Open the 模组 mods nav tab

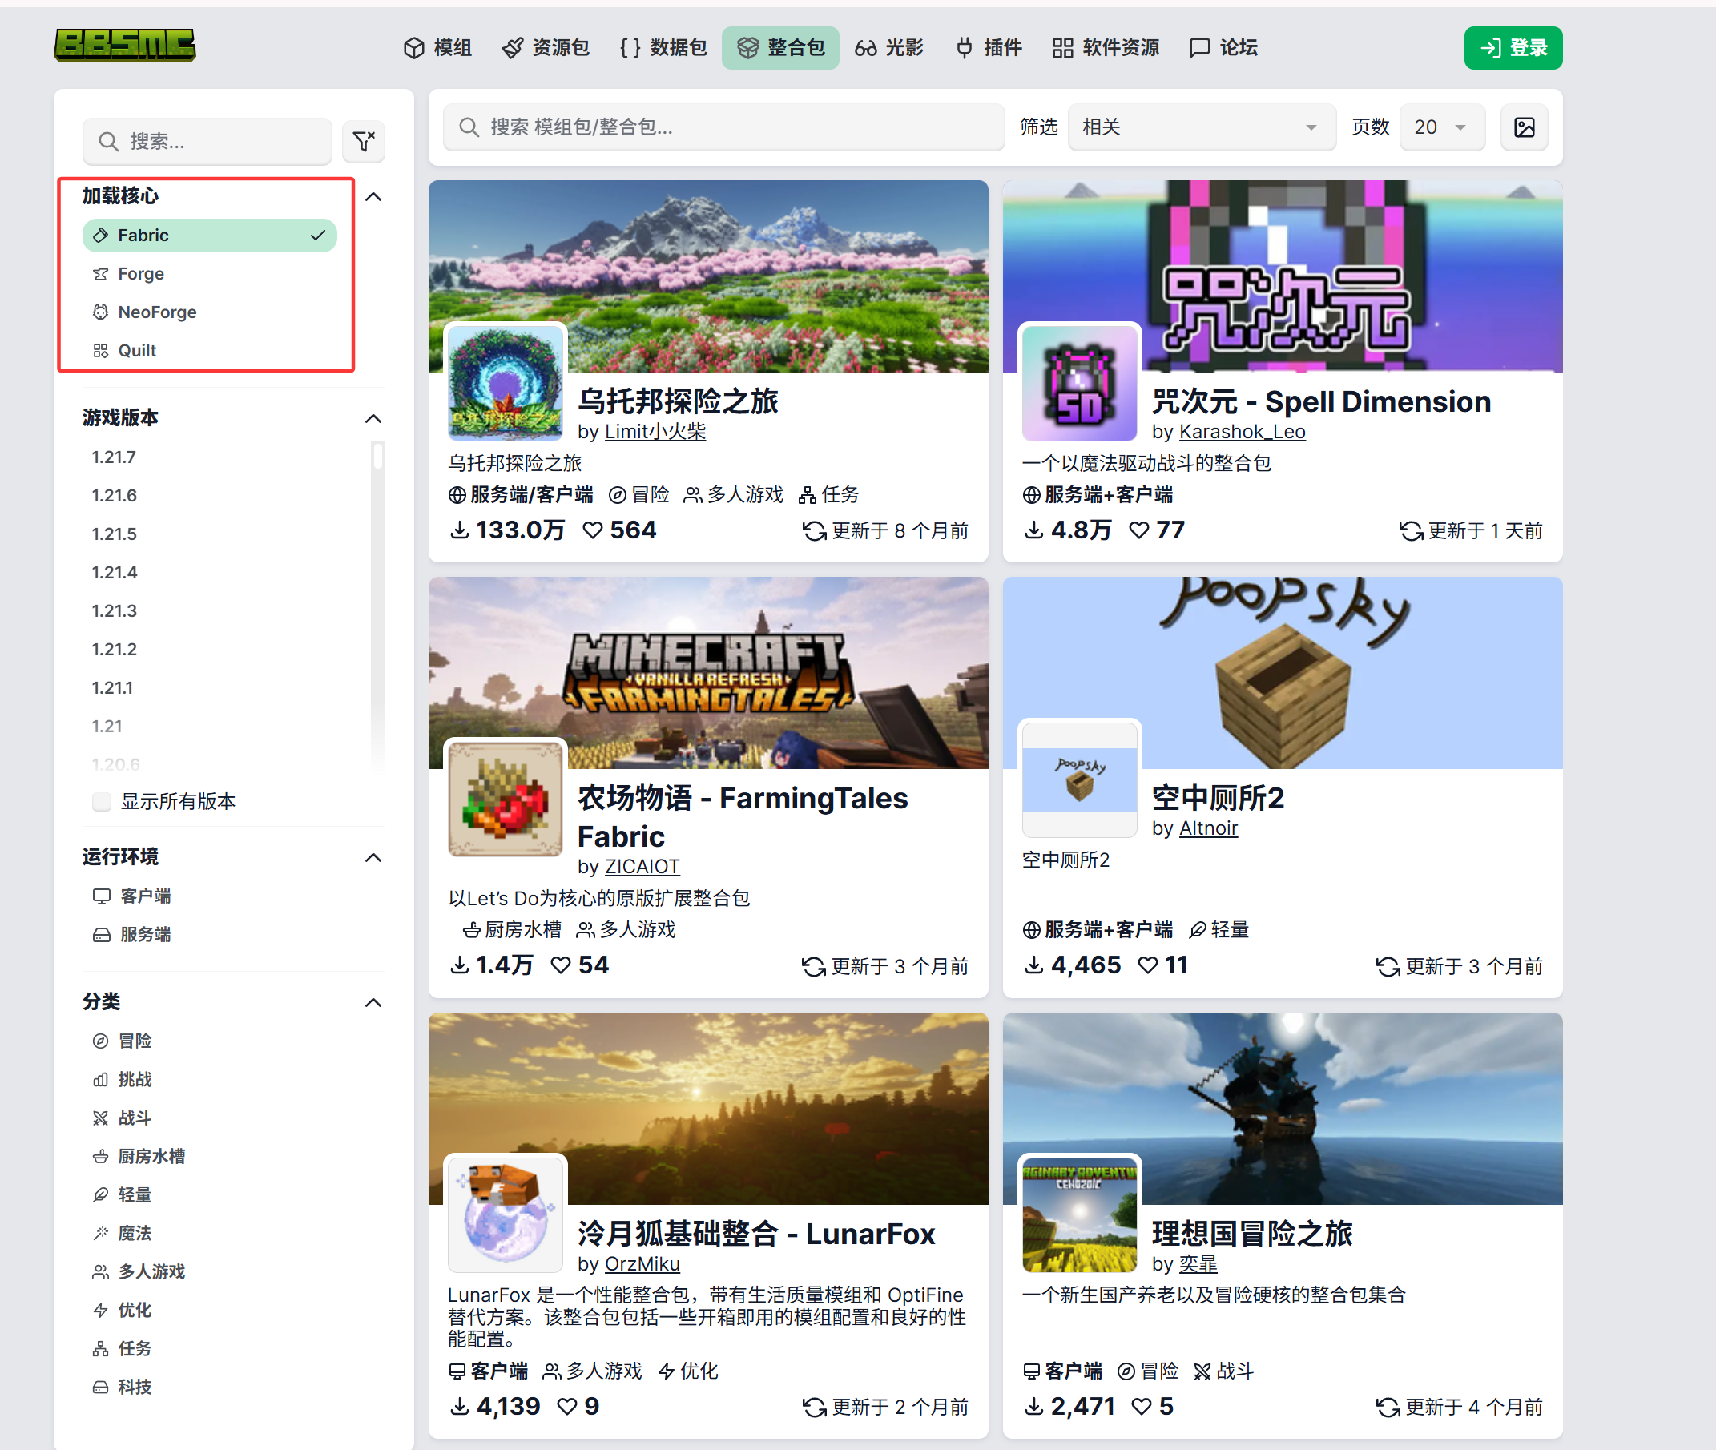click(x=437, y=48)
